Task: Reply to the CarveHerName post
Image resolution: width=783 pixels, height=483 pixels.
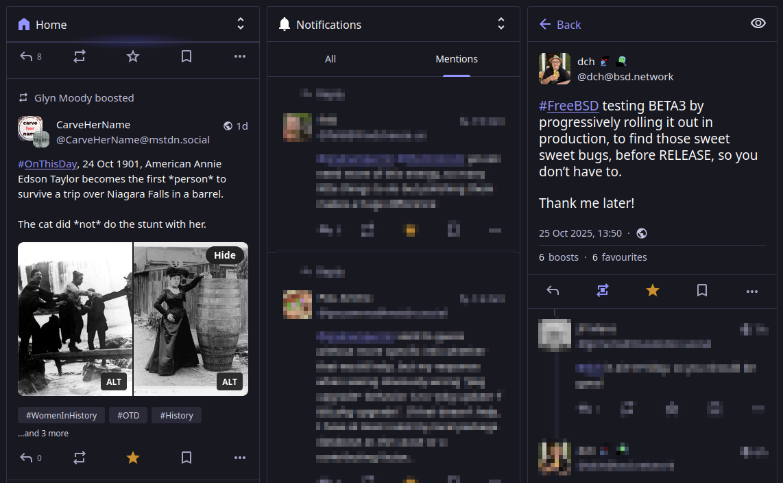Action: (x=27, y=458)
